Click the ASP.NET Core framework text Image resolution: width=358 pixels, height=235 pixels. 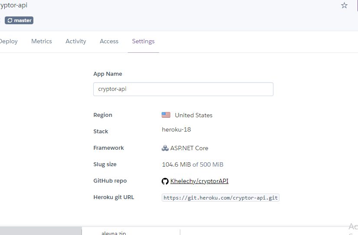click(189, 148)
